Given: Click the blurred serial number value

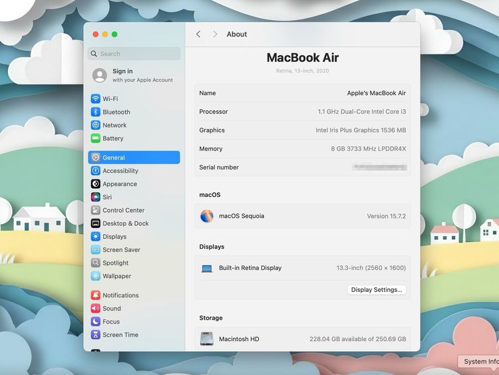Looking at the screenshot, I should 379,167.
